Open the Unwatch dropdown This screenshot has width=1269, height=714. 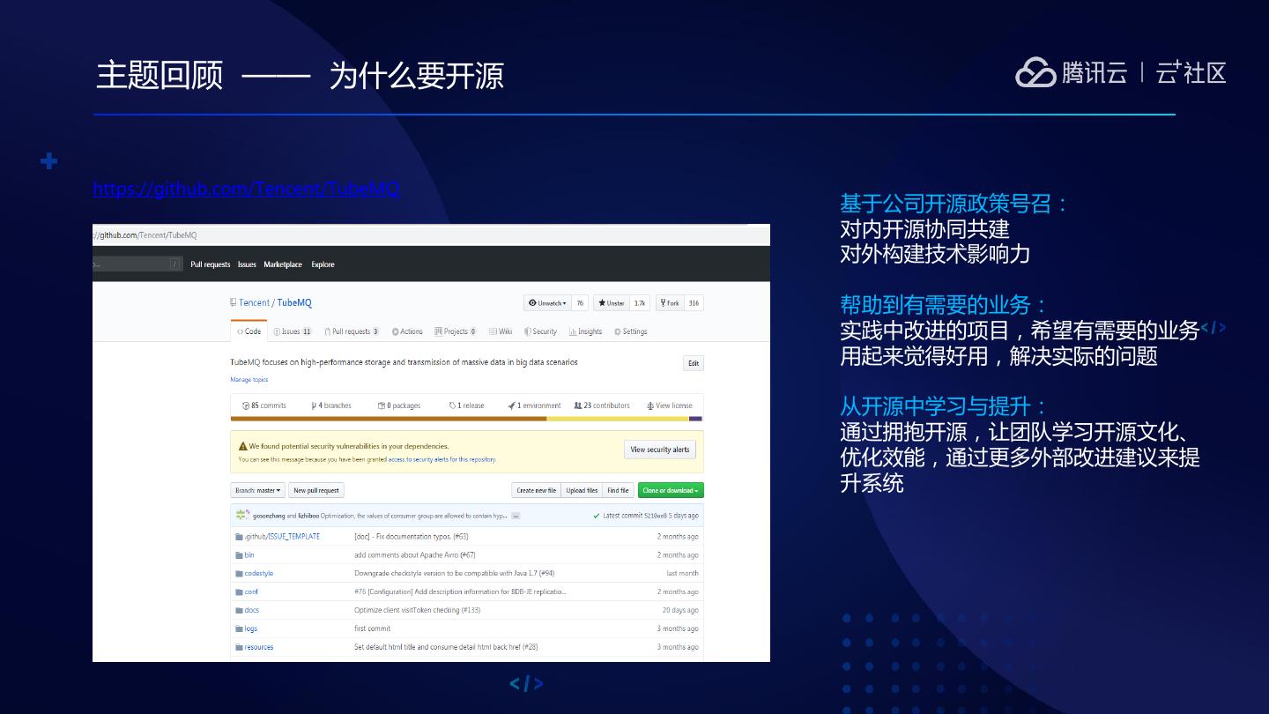coord(547,303)
